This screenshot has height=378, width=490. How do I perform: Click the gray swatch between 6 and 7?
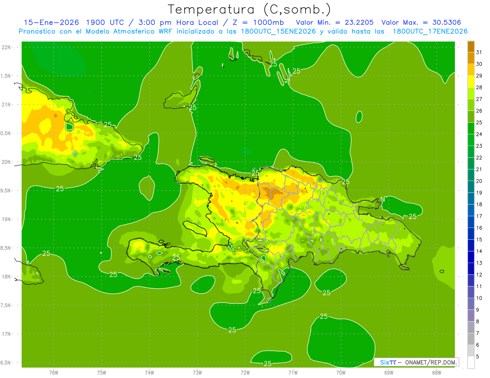coord(471,339)
